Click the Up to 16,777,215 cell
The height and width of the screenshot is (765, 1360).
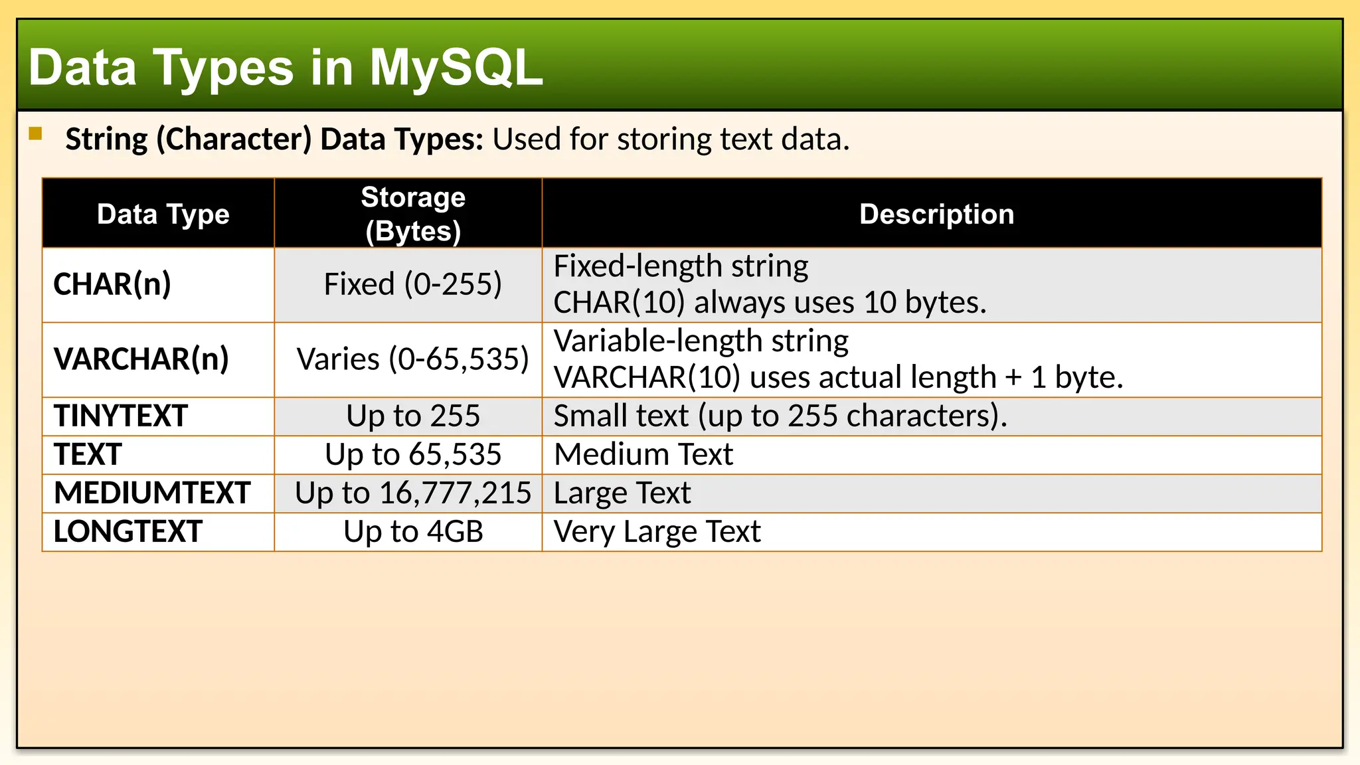pyautogui.click(x=412, y=493)
